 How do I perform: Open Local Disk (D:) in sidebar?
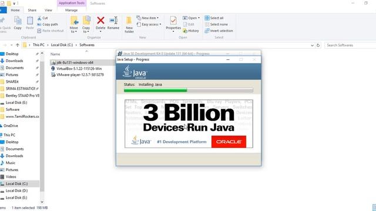(x=16, y=190)
